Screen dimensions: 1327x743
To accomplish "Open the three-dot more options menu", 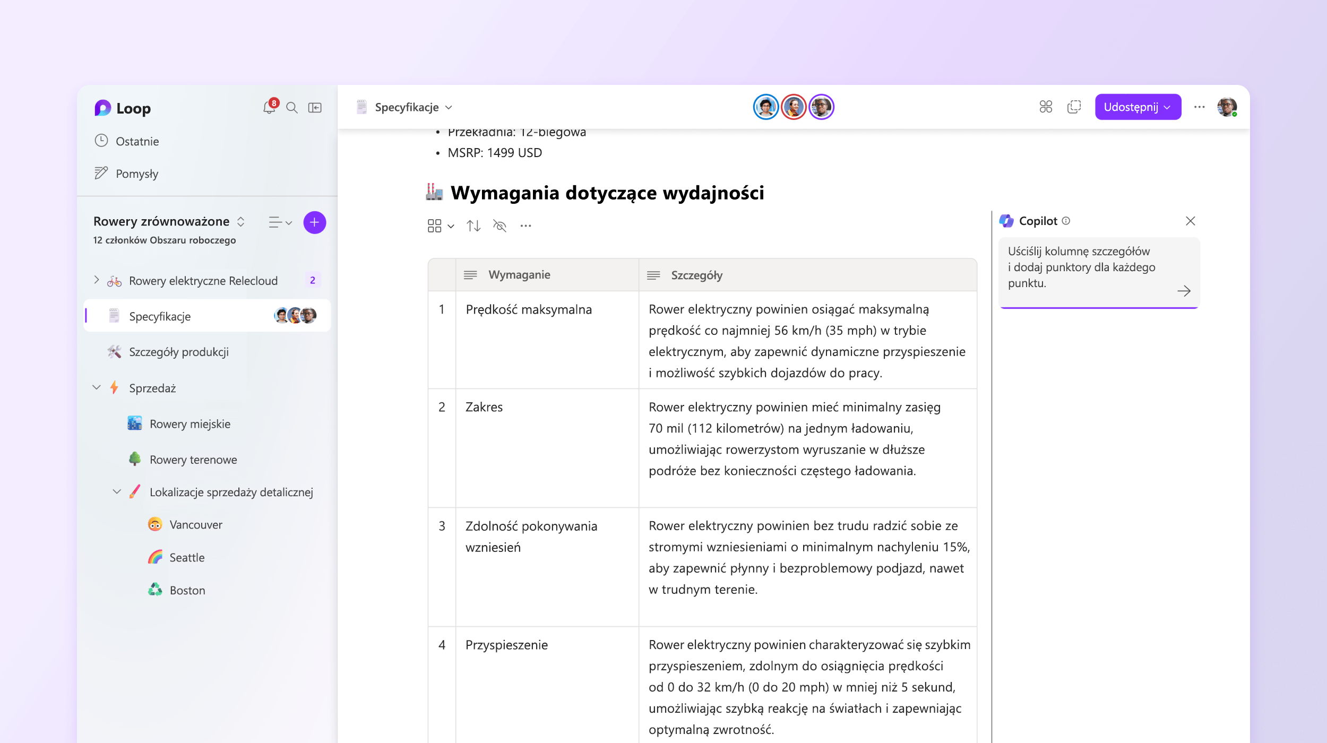I will [1200, 107].
